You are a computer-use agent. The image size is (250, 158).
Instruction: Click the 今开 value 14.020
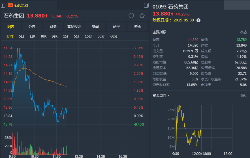click(193, 45)
